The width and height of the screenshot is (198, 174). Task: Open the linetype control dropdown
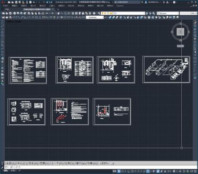tap(188, 13)
